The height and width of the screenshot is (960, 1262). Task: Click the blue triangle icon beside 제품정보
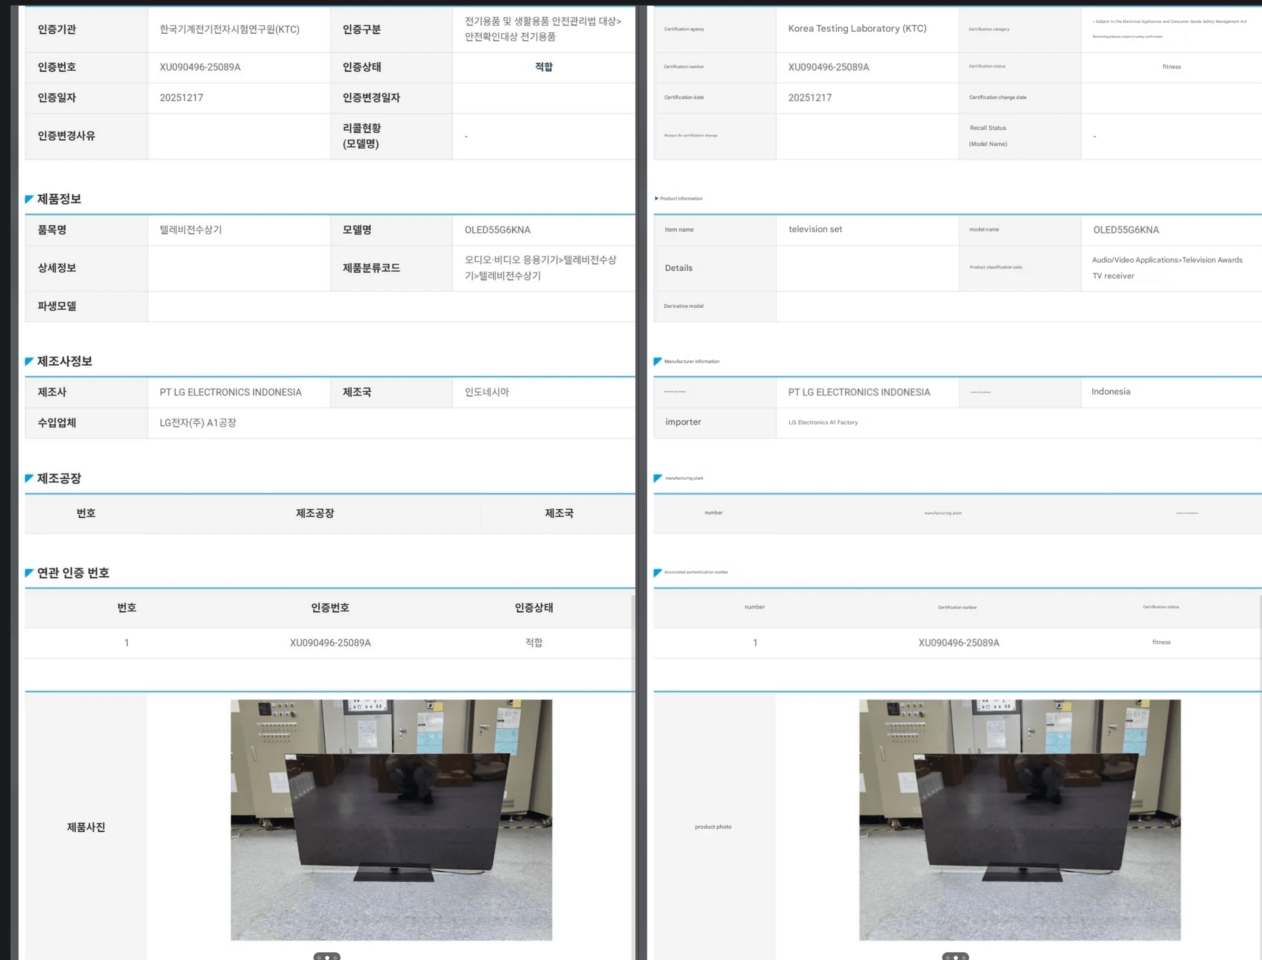pyautogui.click(x=28, y=200)
